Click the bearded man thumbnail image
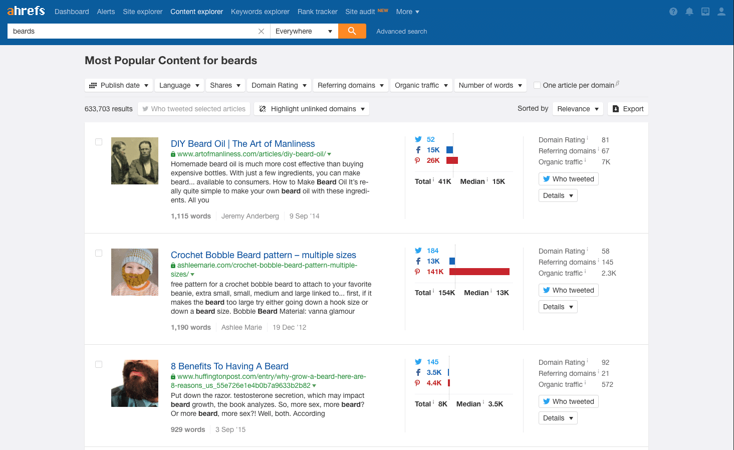734x450 pixels. coord(135,383)
